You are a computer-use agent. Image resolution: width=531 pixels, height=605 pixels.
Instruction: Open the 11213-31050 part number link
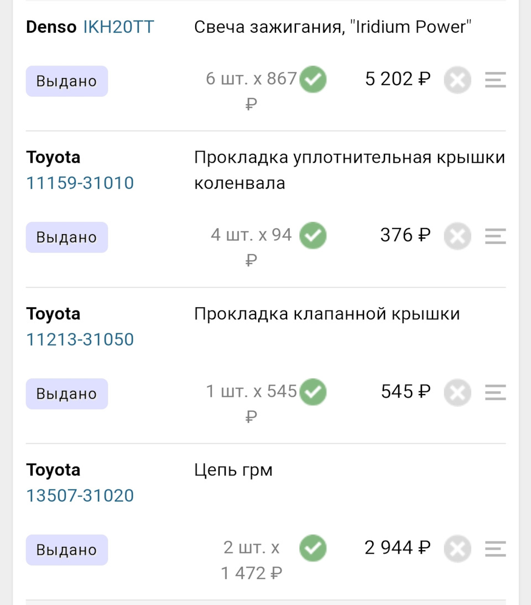point(79,339)
